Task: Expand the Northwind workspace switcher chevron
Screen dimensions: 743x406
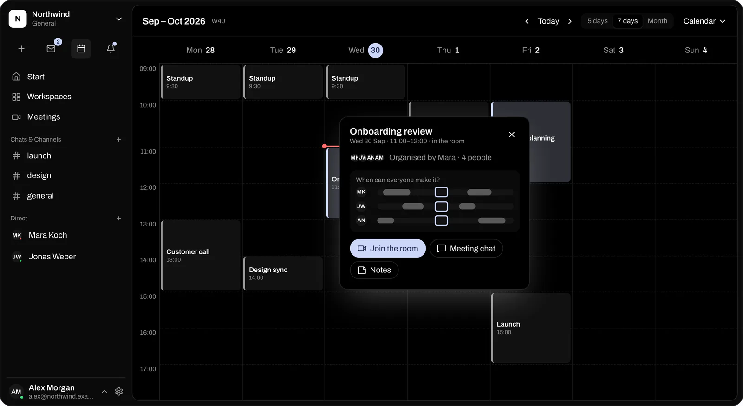Action: pyautogui.click(x=119, y=19)
